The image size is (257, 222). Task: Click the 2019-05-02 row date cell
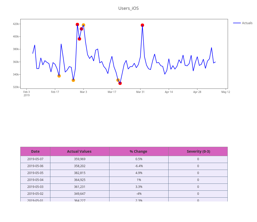tap(35, 194)
